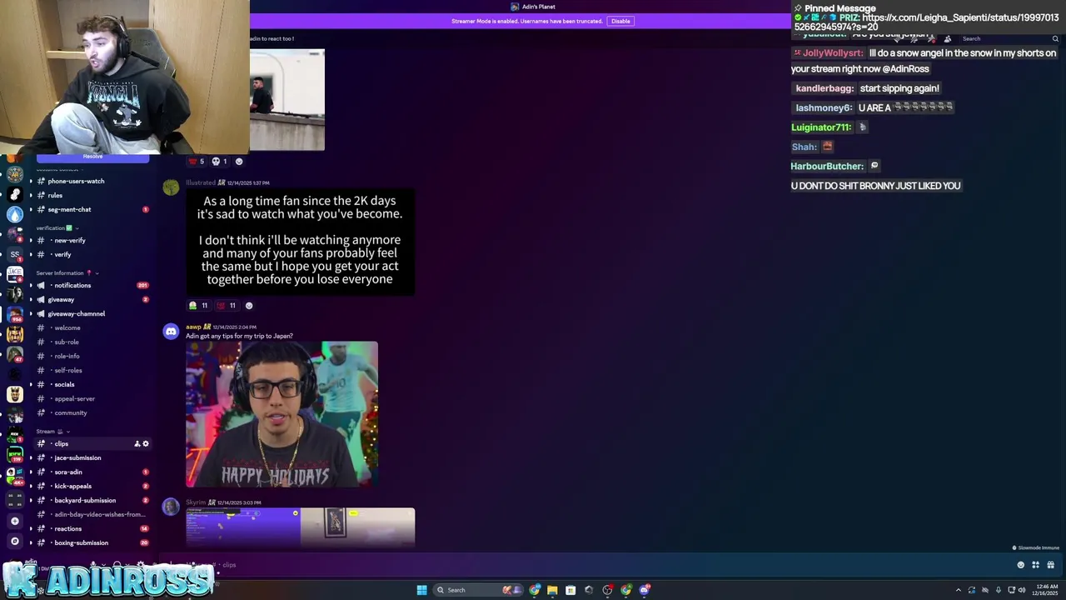Image resolution: width=1066 pixels, height=600 pixels.
Task: Open the giveaway-chamnnel channel
Action: click(x=92, y=313)
